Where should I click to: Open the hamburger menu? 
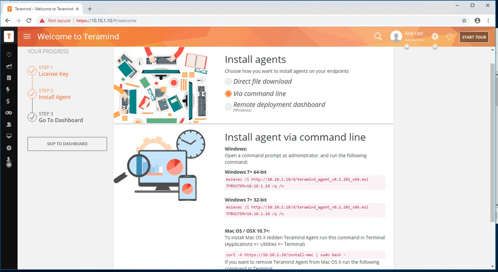click(27, 36)
